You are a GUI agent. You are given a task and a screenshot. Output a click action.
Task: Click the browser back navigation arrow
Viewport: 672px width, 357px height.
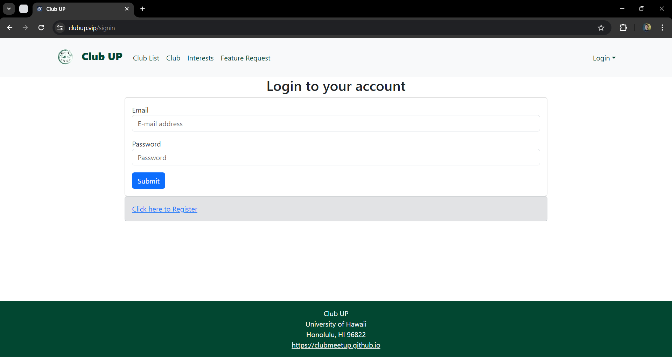coord(9,28)
